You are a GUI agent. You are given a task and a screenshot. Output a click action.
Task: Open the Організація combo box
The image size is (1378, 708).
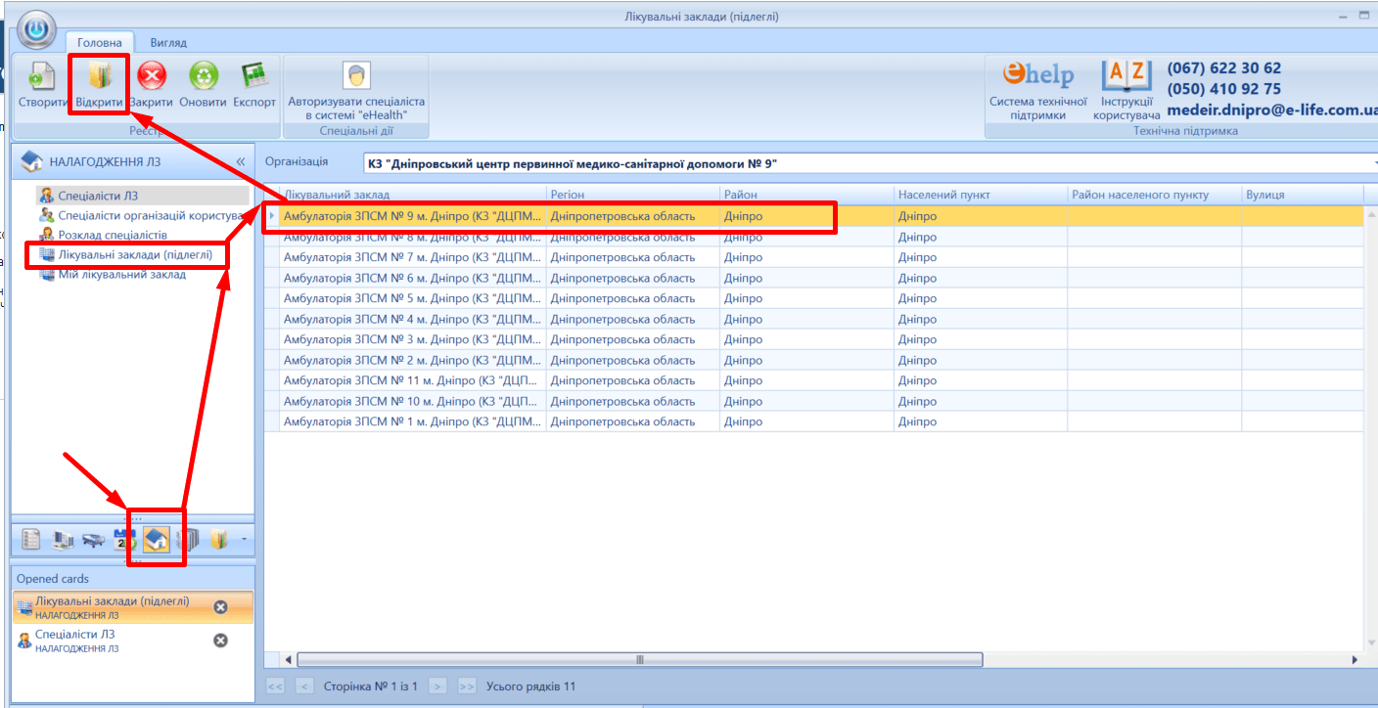(869, 162)
